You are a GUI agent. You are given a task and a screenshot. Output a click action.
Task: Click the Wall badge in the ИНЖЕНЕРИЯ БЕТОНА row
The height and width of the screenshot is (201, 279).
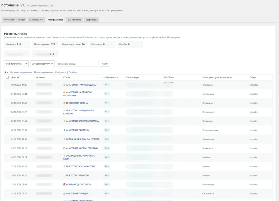[x=107, y=103]
